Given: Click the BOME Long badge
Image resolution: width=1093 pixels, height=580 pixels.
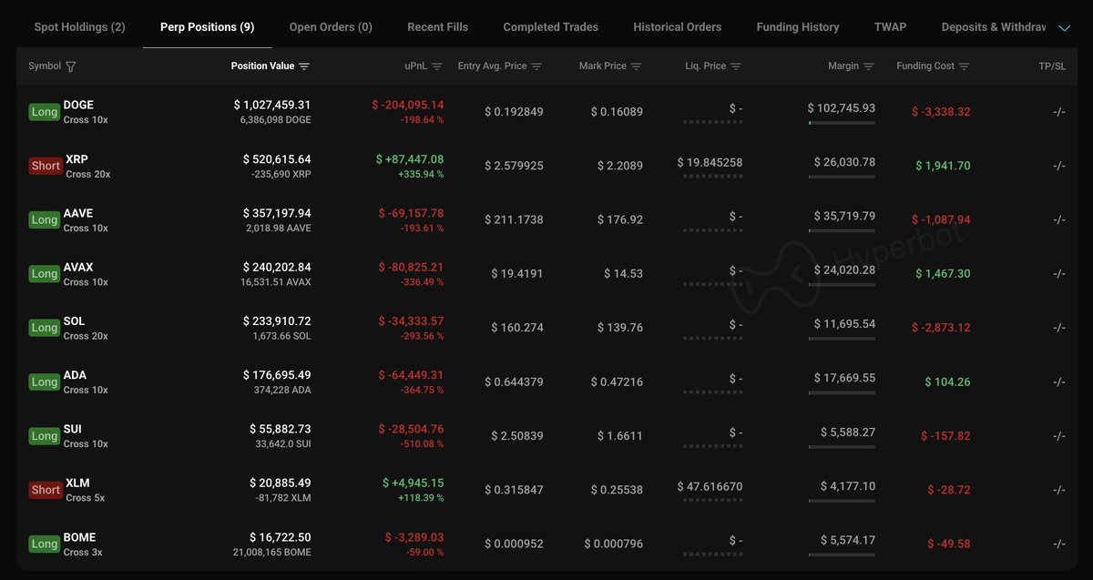Looking at the screenshot, I should 44,544.
